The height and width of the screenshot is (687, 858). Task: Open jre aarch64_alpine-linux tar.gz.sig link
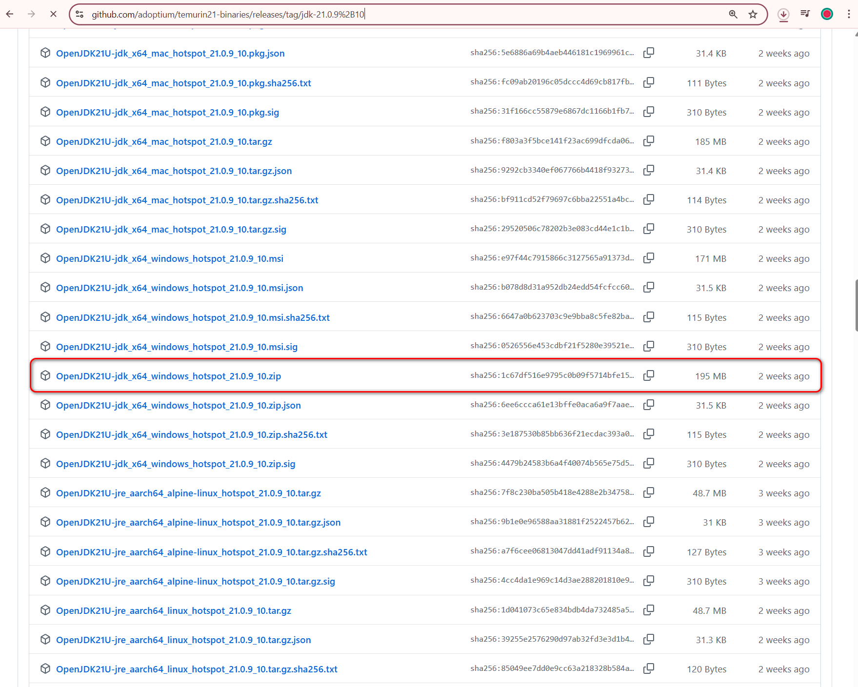tap(196, 582)
